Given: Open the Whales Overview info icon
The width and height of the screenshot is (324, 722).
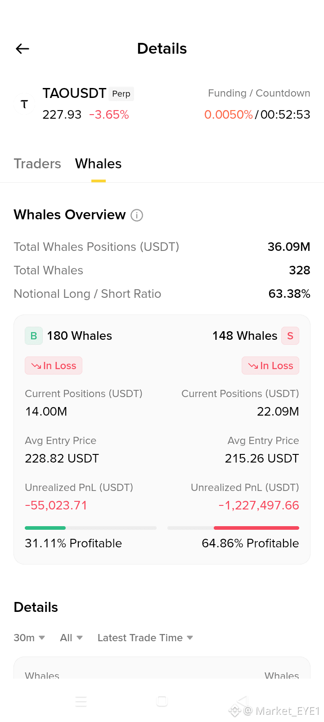Looking at the screenshot, I should point(137,215).
